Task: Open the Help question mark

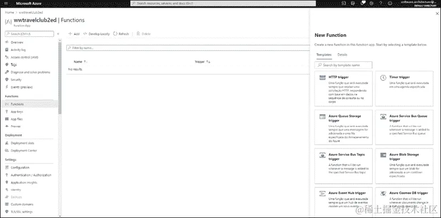Action: coord(381,3)
